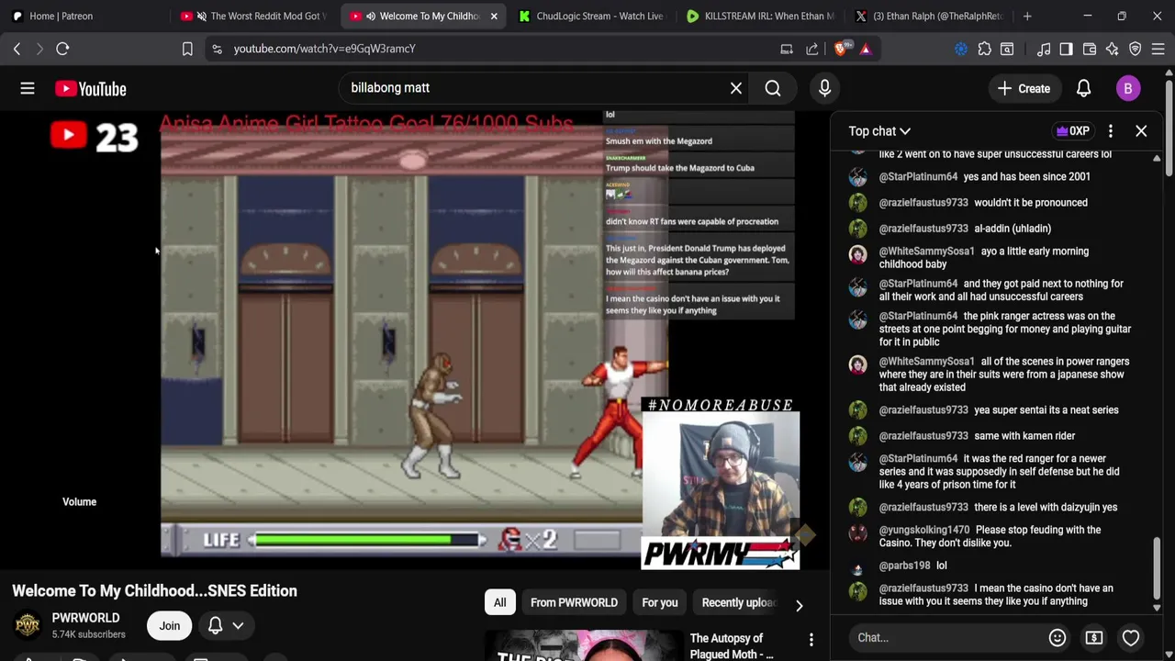Image resolution: width=1175 pixels, height=661 pixels.
Task: Open the Leo AI sparkle icon
Action: [x=1113, y=49]
